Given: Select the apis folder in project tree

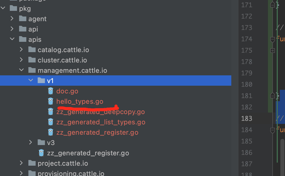Looking at the screenshot, I should point(35,39).
